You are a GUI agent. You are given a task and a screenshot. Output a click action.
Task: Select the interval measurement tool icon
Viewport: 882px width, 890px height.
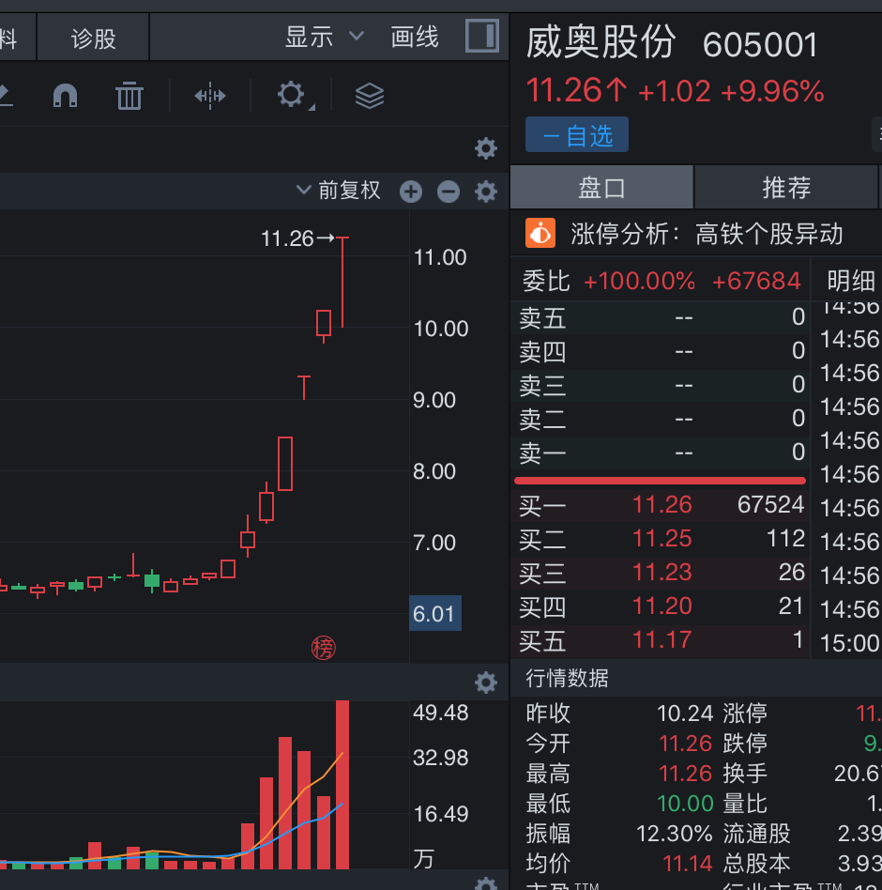[210, 95]
